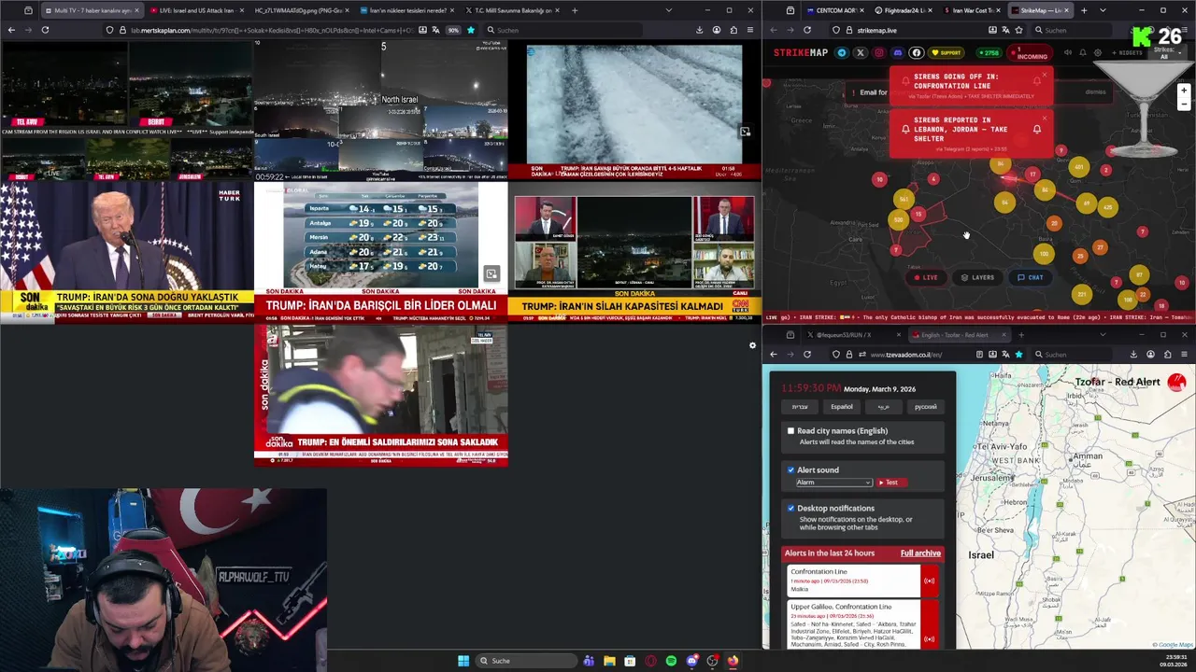The width and height of the screenshot is (1196, 672).
Task: Open Windows Start menu
Action: pos(463,661)
